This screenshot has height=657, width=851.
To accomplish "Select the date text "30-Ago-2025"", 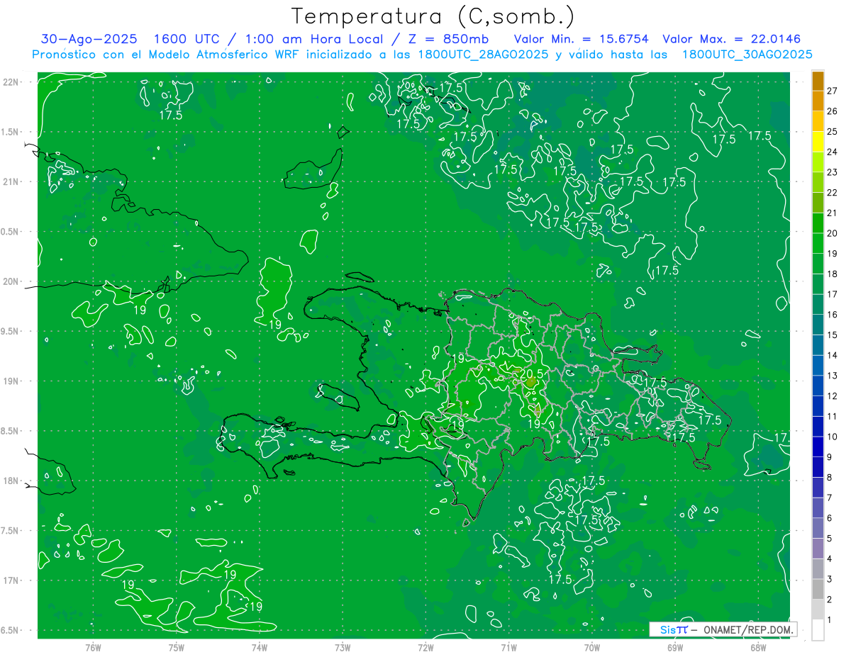I will tap(89, 39).
